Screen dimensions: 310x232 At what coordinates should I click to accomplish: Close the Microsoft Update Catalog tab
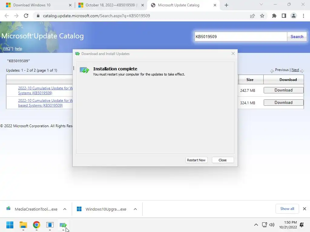[x=215, y=5]
